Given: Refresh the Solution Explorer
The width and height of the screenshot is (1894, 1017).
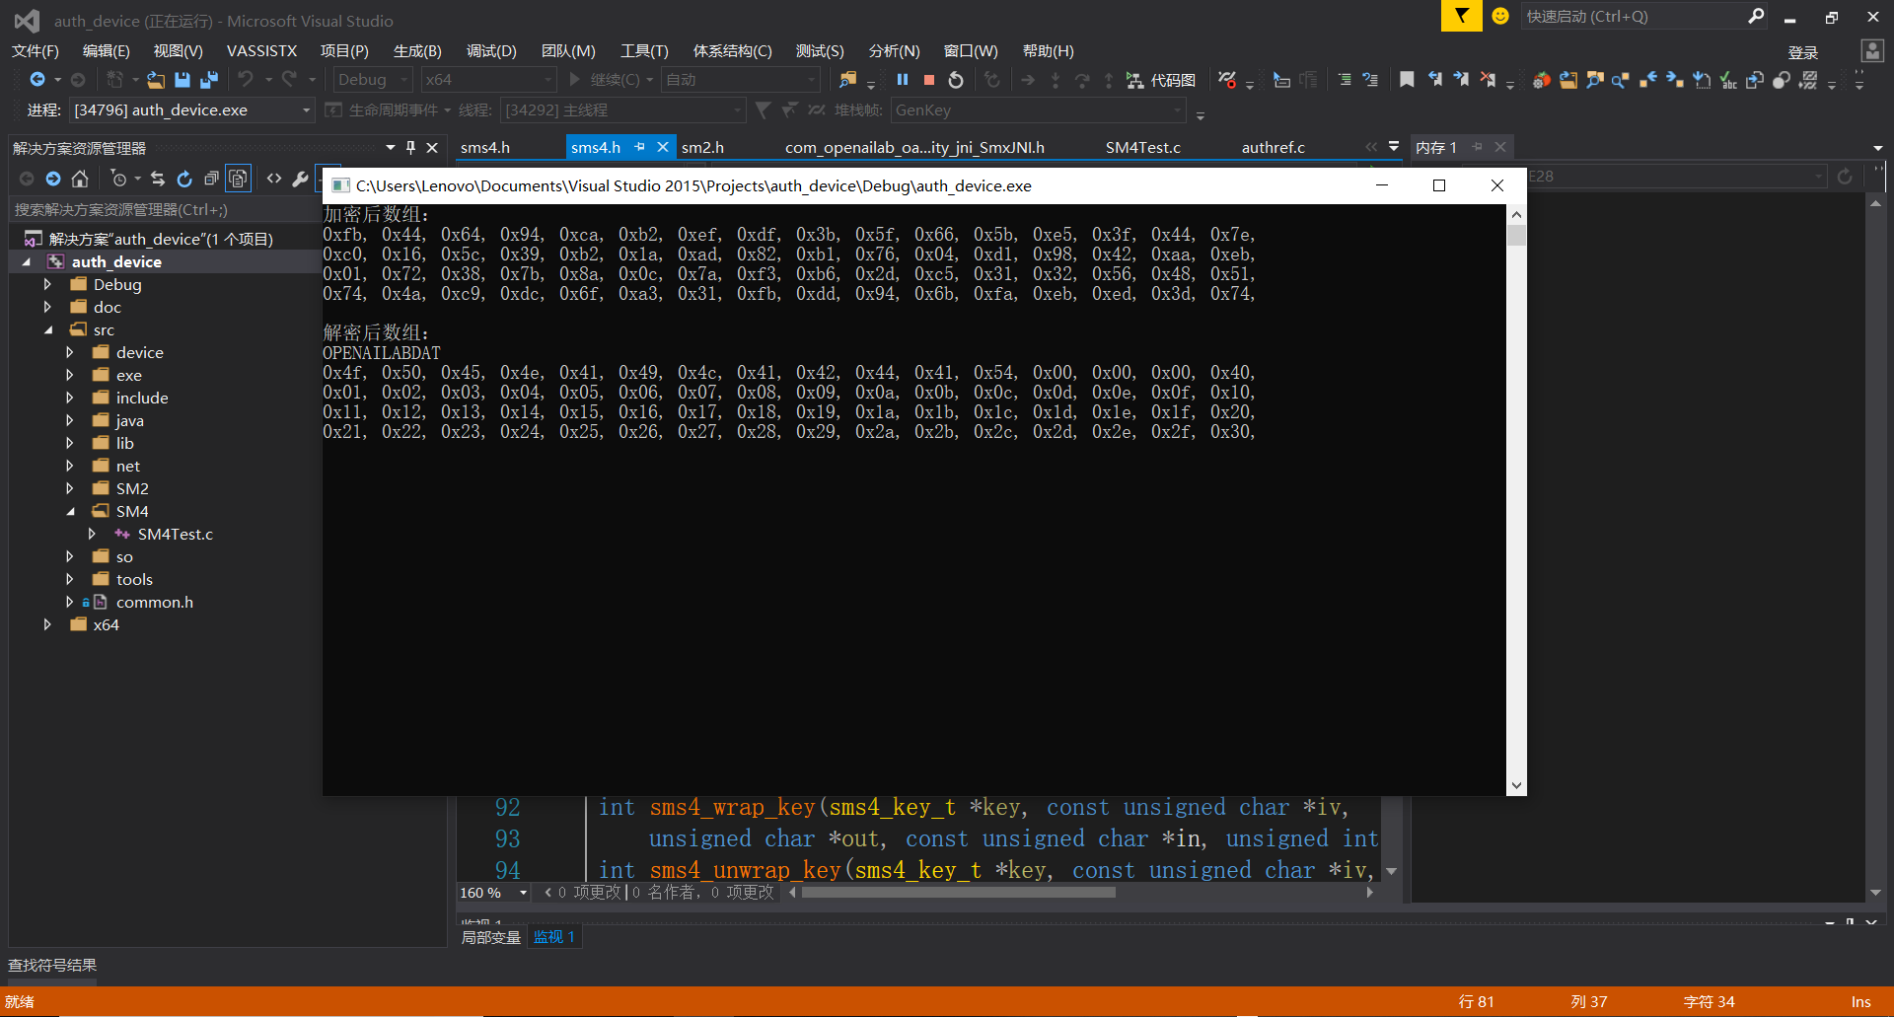Looking at the screenshot, I should [x=184, y=179].
